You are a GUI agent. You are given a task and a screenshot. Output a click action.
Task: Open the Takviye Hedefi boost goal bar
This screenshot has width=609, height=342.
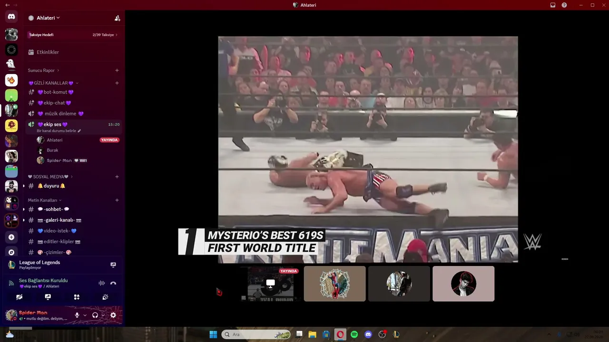click(x=74, y=35)
